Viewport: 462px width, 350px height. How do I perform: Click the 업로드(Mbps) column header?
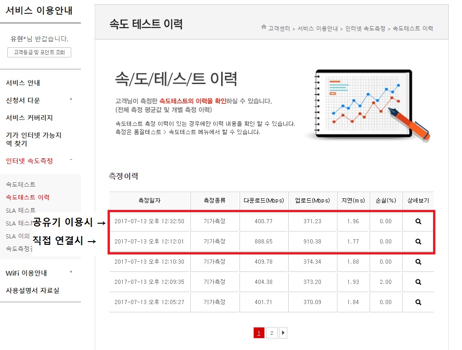313,200
